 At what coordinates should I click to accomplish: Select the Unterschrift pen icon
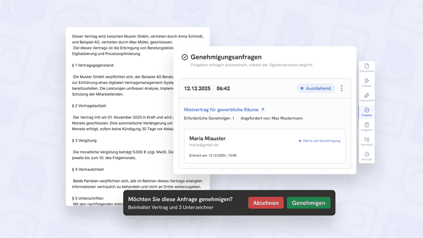coord(367,97)
